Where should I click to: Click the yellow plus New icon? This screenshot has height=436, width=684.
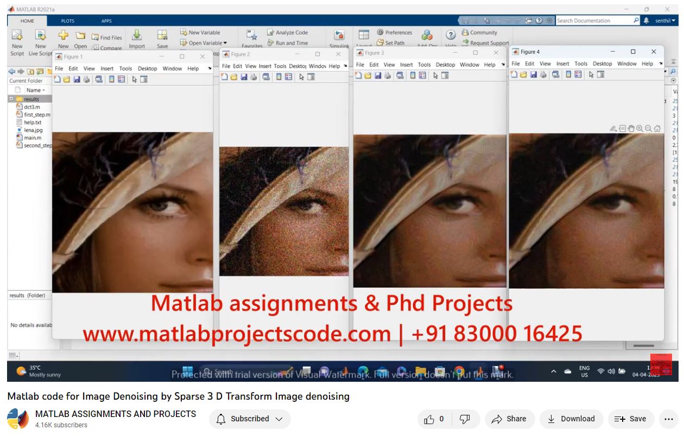tap(64, 36)
